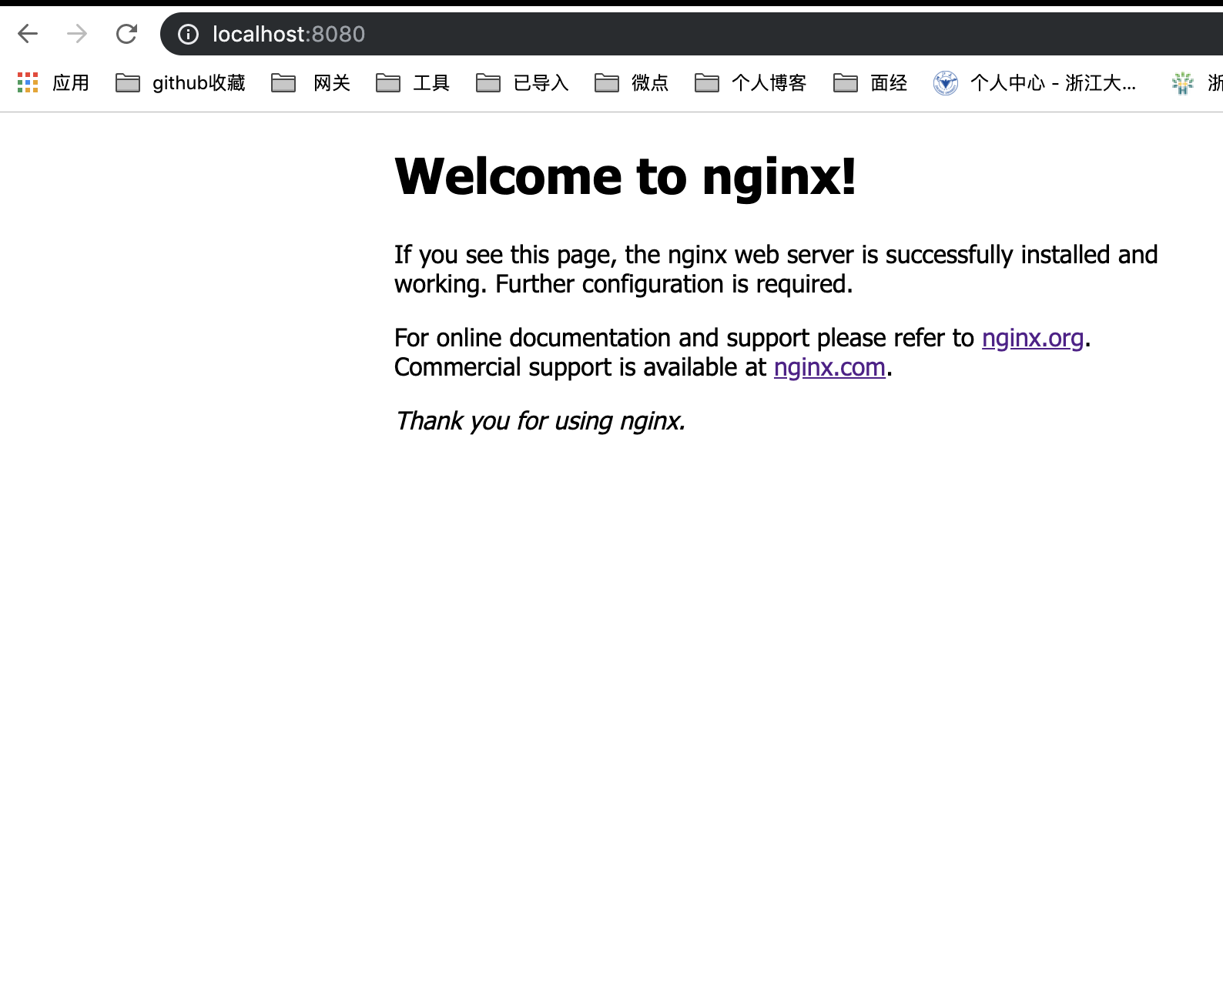Open the 个人博客 bookmark folder
Screen dimensions: 1223x993
751,82
